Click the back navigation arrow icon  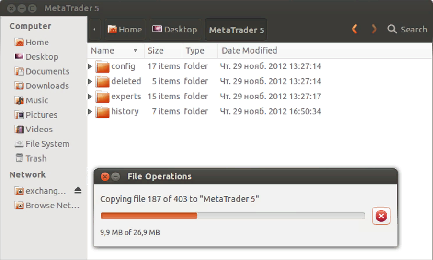point(354,30)
